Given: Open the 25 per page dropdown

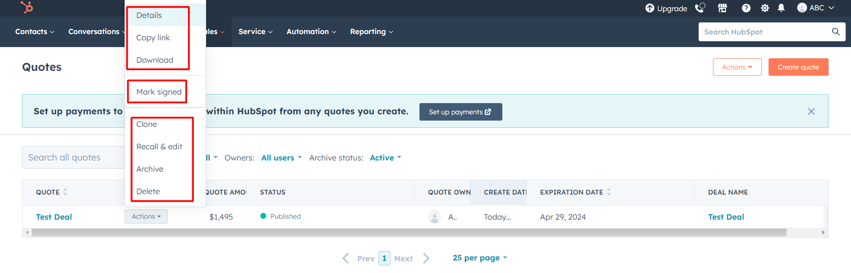Looking at the screenshot, I should point(480,258).
